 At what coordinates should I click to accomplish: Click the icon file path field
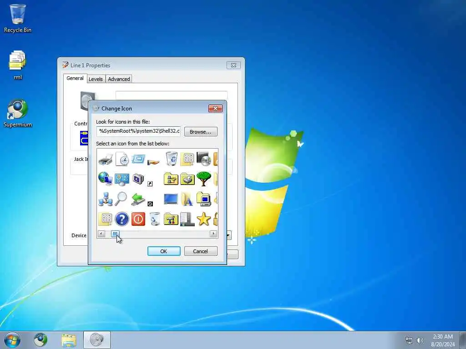(x=138, y=131)
